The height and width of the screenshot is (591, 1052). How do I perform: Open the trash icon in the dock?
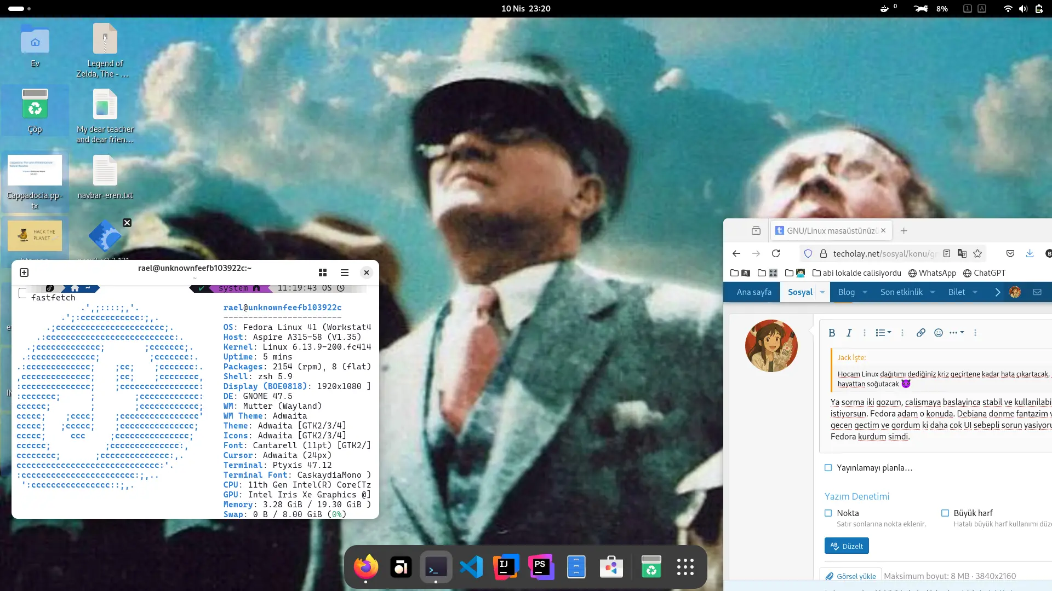tap(651, 567)
